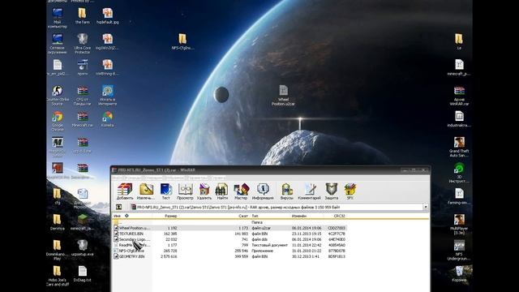The image size is (519, 292).
Task: Run the Тест (Test) archive tool
Action: 165,191
